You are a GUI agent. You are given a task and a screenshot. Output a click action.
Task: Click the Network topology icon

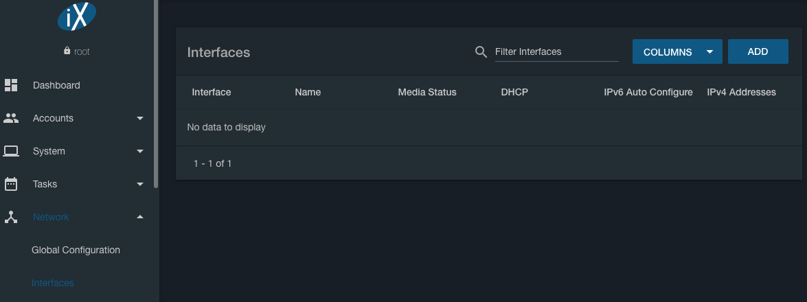pyautogui.click(x=11, y=217)
